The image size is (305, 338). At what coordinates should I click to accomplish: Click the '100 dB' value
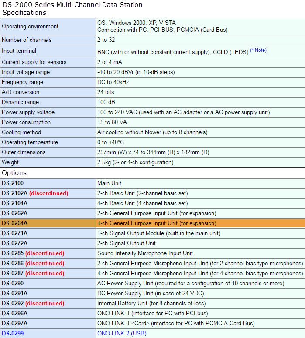(106, 102)
